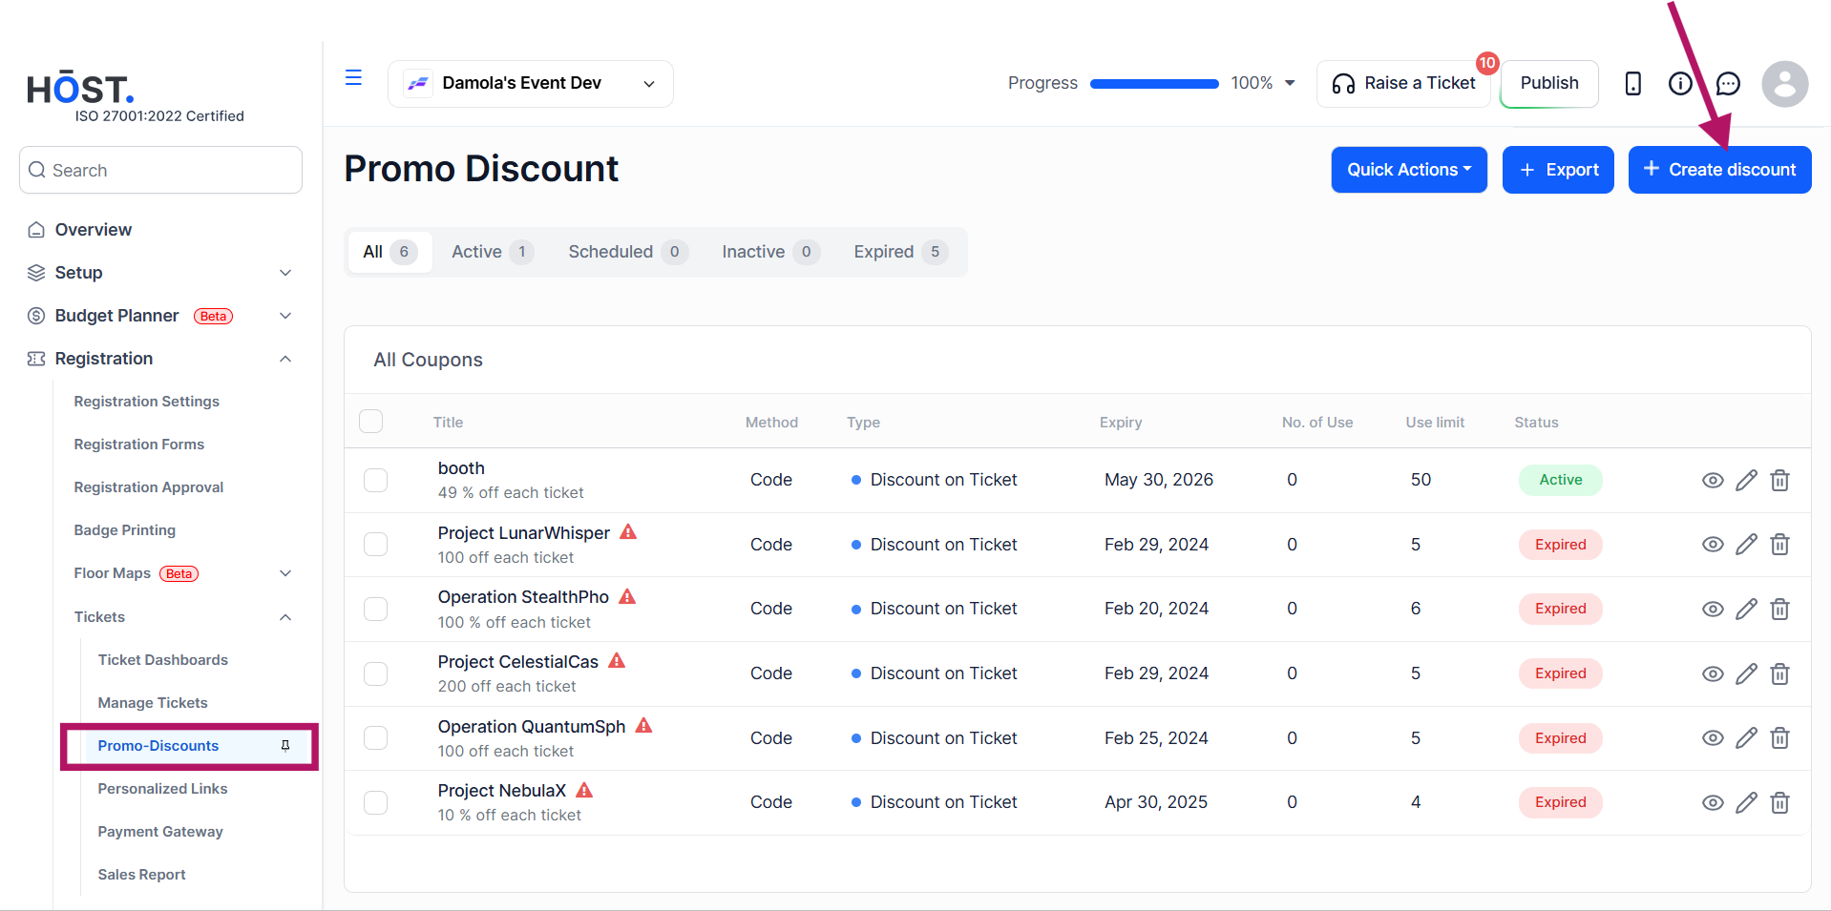The height and width of the screenshot is (911, 1831).
Task: Click the Publish button
Action: coord(1549,84)
